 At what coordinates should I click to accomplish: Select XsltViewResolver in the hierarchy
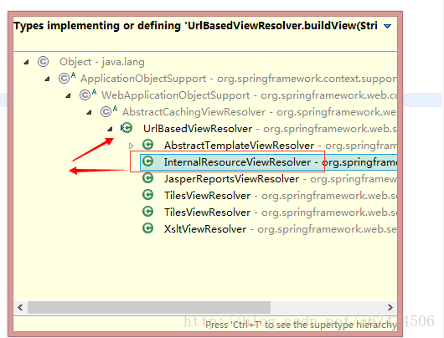[281, 229]
